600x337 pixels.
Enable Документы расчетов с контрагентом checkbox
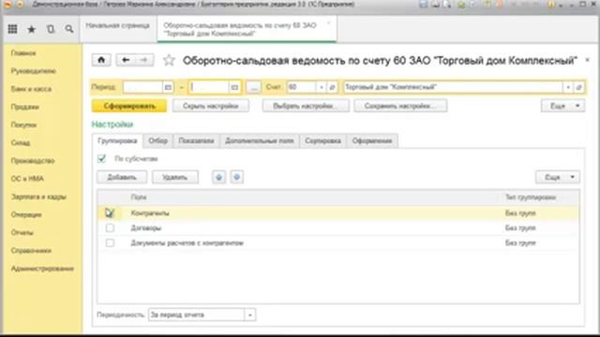[110, 243]
